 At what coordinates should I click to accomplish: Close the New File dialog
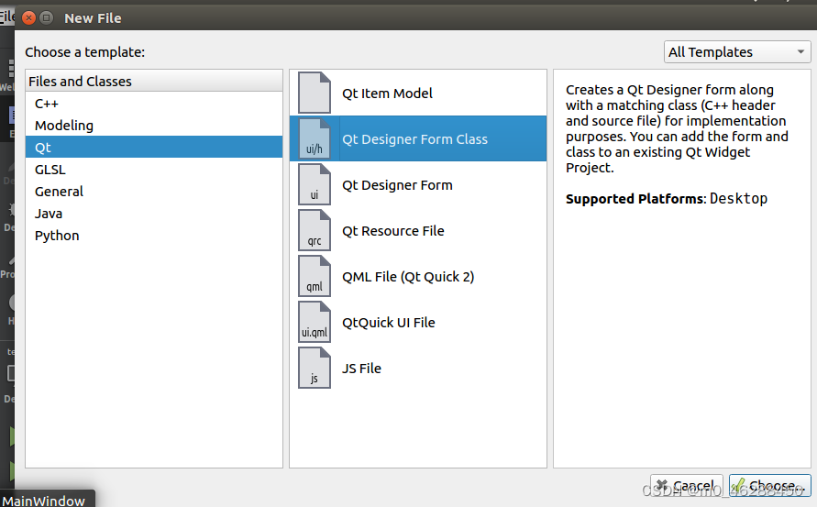coord(29,18)
